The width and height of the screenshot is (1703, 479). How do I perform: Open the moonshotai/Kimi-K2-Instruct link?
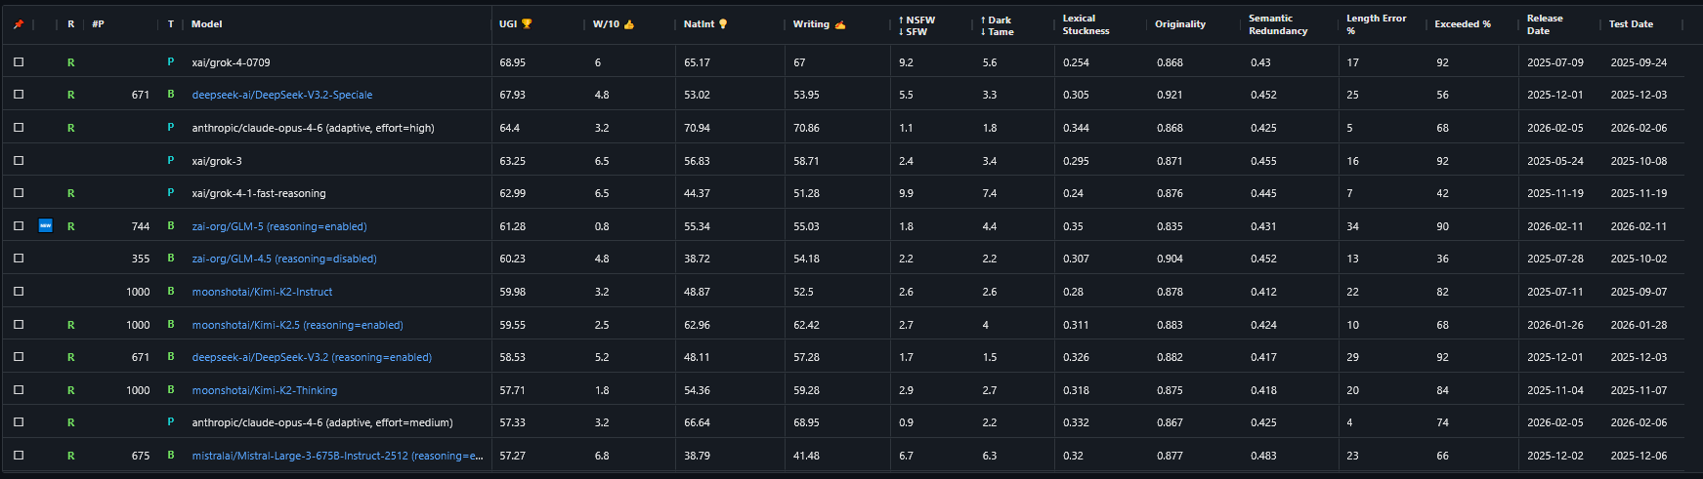click(262, 292)
